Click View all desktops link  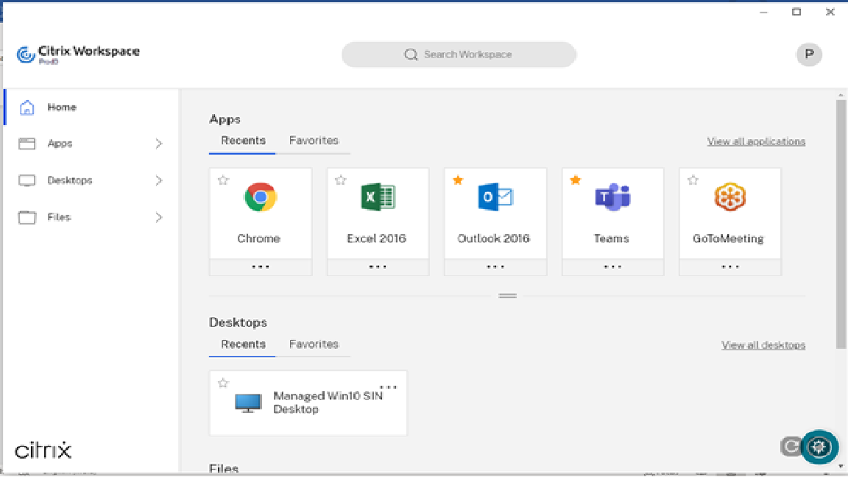[x=763, y=345]
